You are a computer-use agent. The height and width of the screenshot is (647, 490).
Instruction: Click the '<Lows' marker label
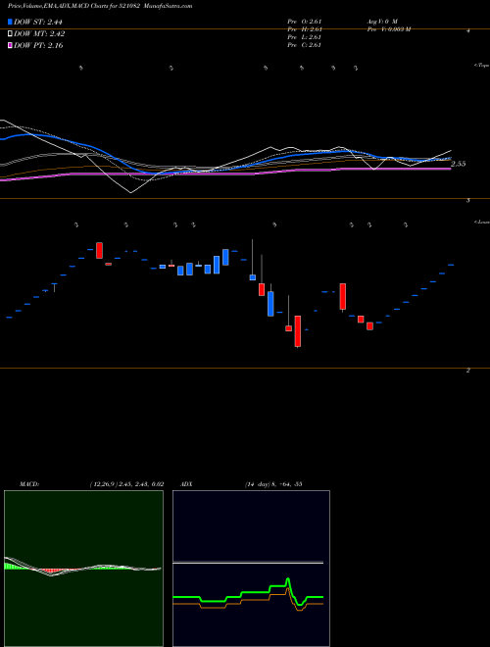(482, 222)
